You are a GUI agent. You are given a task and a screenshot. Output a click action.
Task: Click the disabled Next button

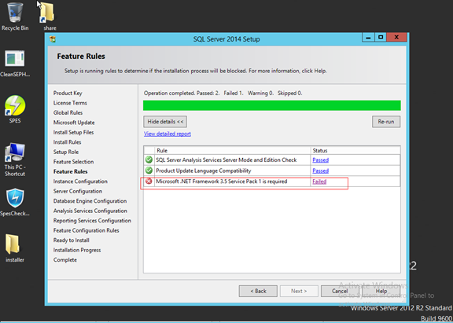[x=299, y=291]
